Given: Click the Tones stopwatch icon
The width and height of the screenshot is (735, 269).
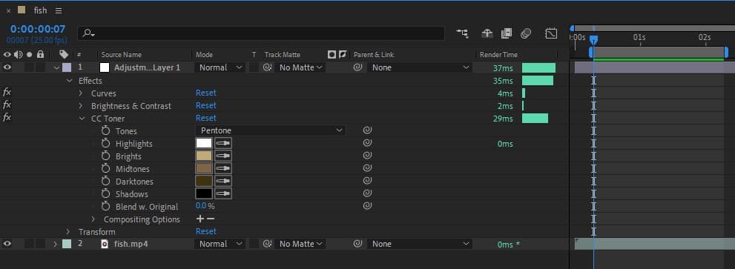Looking at the screenshot, I should (x=105, y=130).
